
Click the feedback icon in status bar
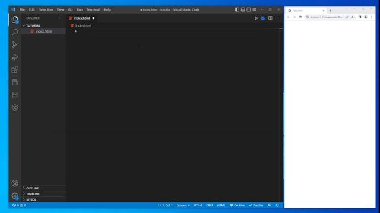click(270, 205)
